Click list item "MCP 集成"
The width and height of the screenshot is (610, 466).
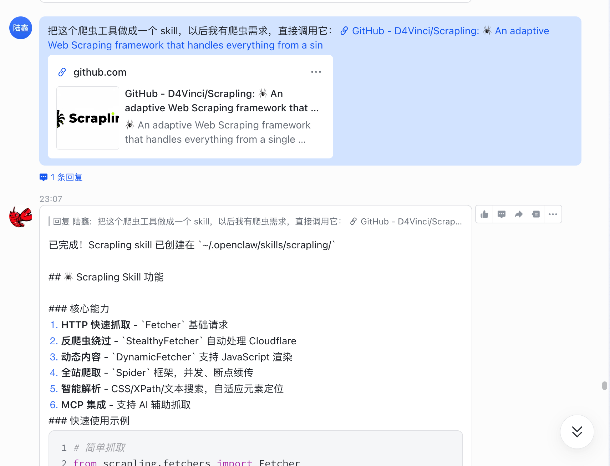point(120,405)
